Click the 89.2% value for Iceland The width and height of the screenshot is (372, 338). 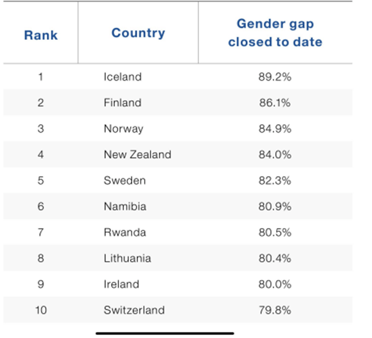[x=275, y=77]
